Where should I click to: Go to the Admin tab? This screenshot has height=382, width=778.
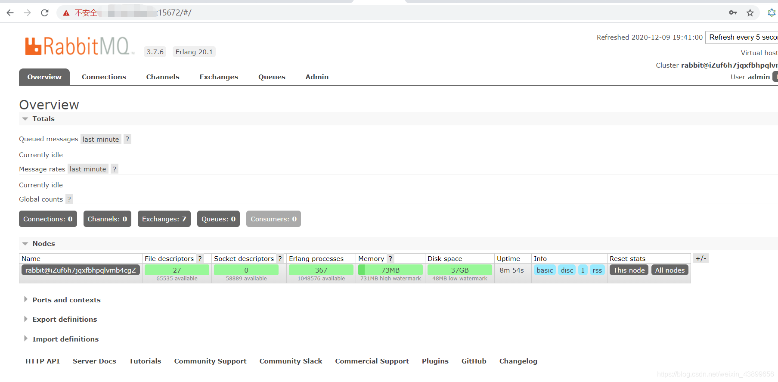pos(317,77)
